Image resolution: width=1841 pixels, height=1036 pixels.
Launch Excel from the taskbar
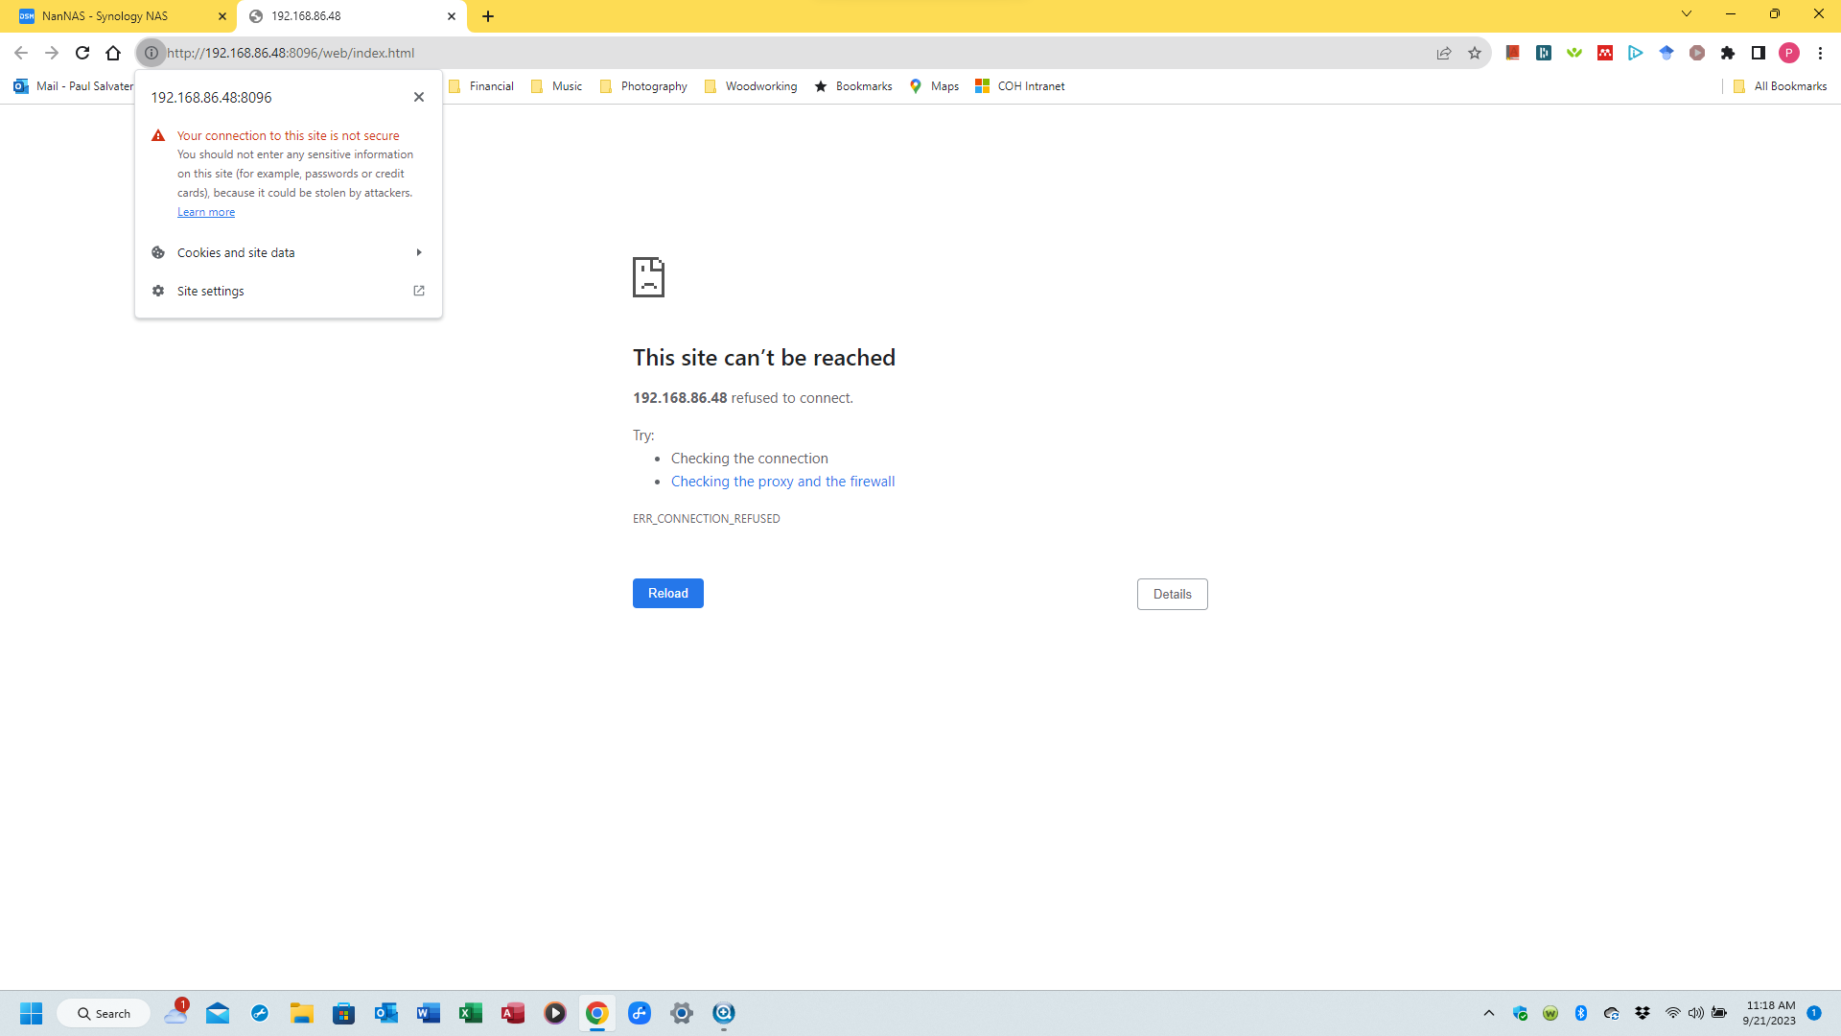pyautogui.click(x=470, y=1013)
